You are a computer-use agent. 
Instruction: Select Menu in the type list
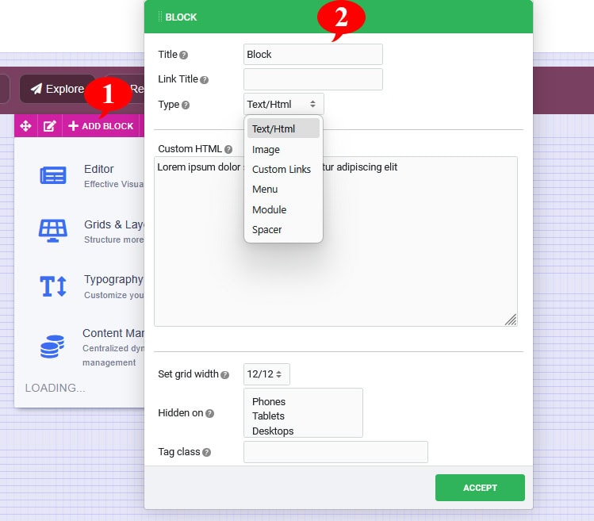tap(283, 189)
